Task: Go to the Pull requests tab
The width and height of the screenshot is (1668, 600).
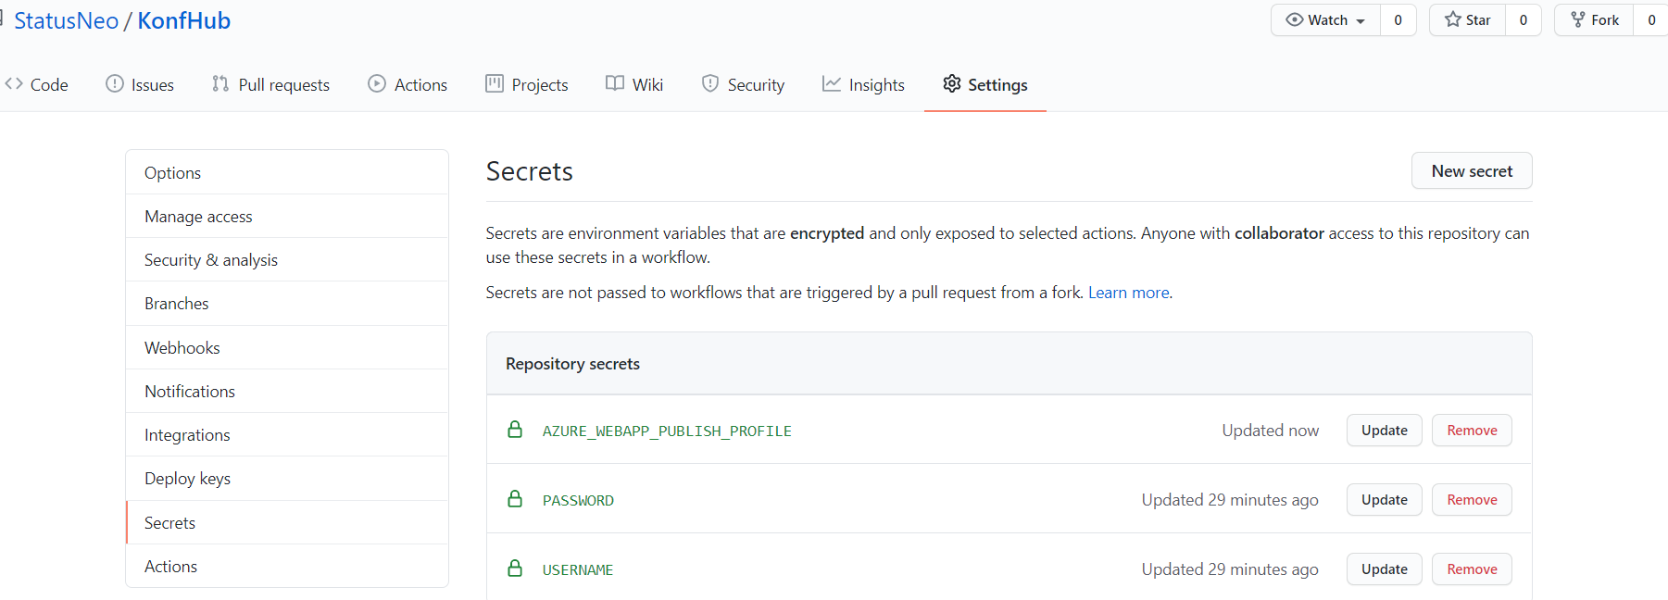Action: click(x=271, y=84)
